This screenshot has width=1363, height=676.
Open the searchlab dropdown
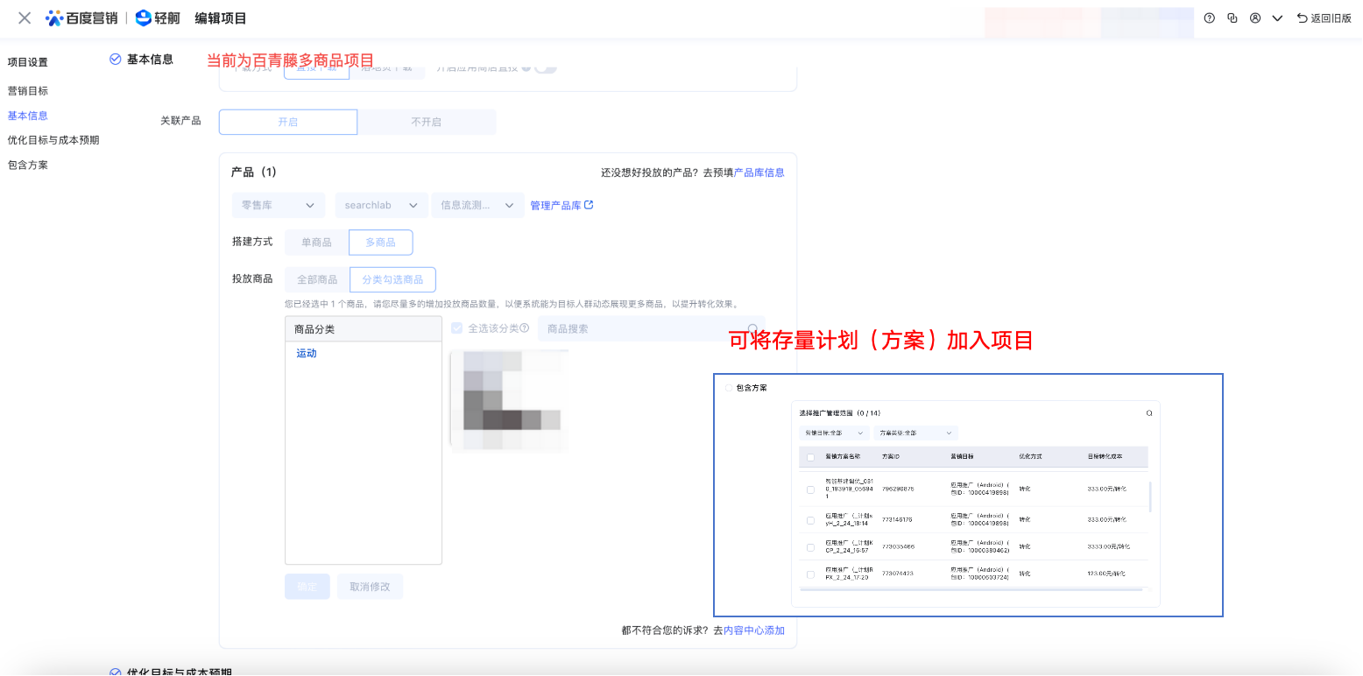pyautogui.click(x=381, y=205)
